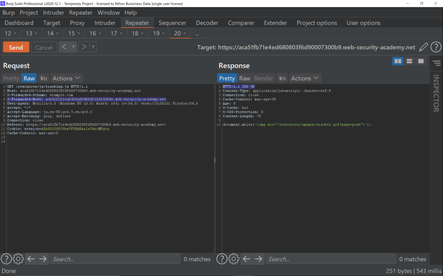Image resolution: width=443 pixels, height=276 pixels.
Task: Switch to Target tab
Action: click(x=52, y=23)
